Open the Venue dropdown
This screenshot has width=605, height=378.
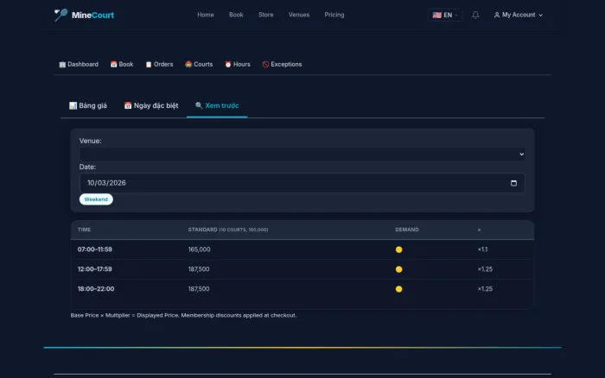click(302, 154)
